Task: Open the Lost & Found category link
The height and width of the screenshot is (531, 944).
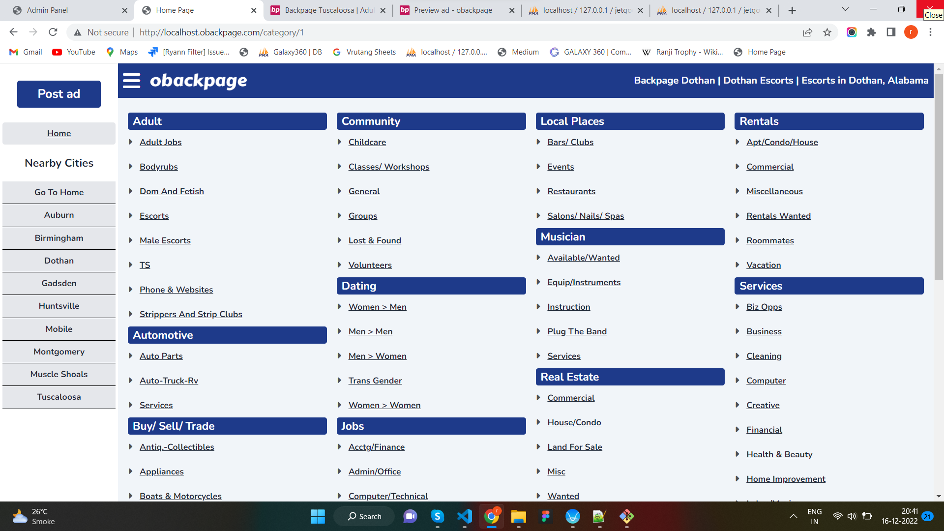Action: (x=375, y=240)
